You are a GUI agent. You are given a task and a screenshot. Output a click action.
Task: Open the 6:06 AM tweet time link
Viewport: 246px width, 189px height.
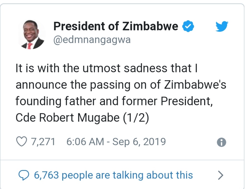click(x=85, y=142)
